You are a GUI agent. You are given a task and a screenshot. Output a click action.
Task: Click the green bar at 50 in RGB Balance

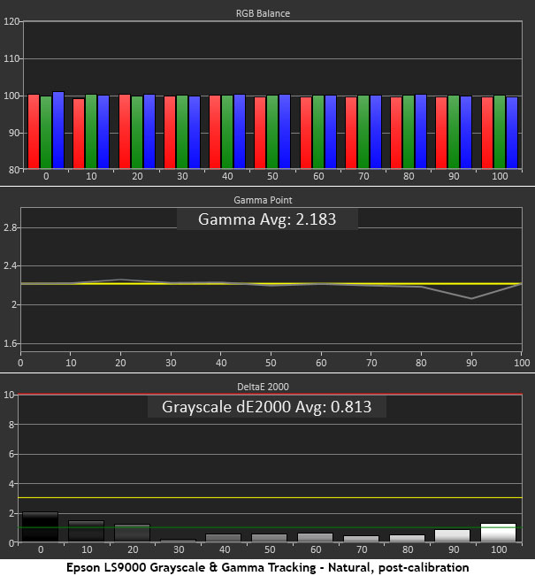(x=272, y=131)
